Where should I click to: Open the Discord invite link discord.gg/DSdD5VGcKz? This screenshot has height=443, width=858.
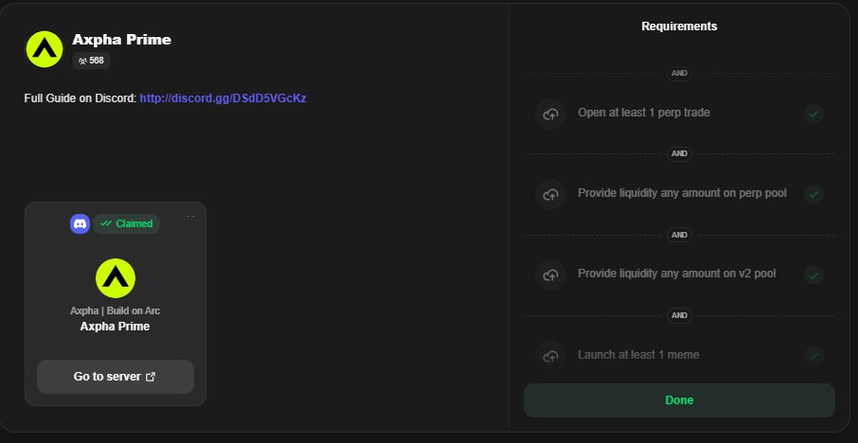point(223,98)
